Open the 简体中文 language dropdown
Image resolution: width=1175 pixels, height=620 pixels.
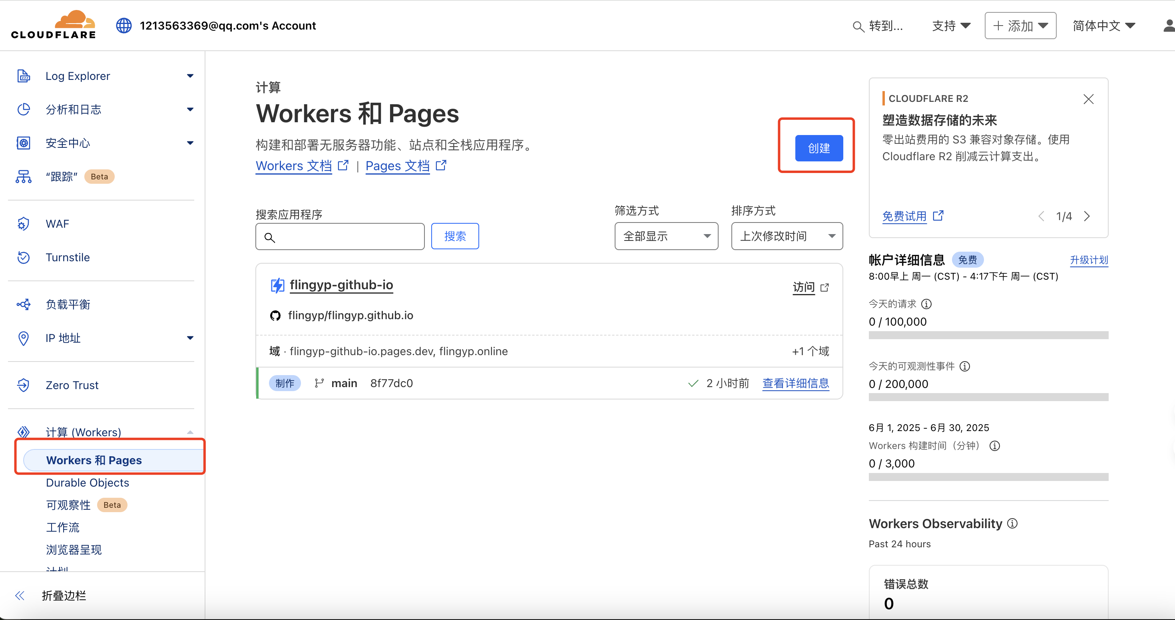click(x=1103, y=26)
